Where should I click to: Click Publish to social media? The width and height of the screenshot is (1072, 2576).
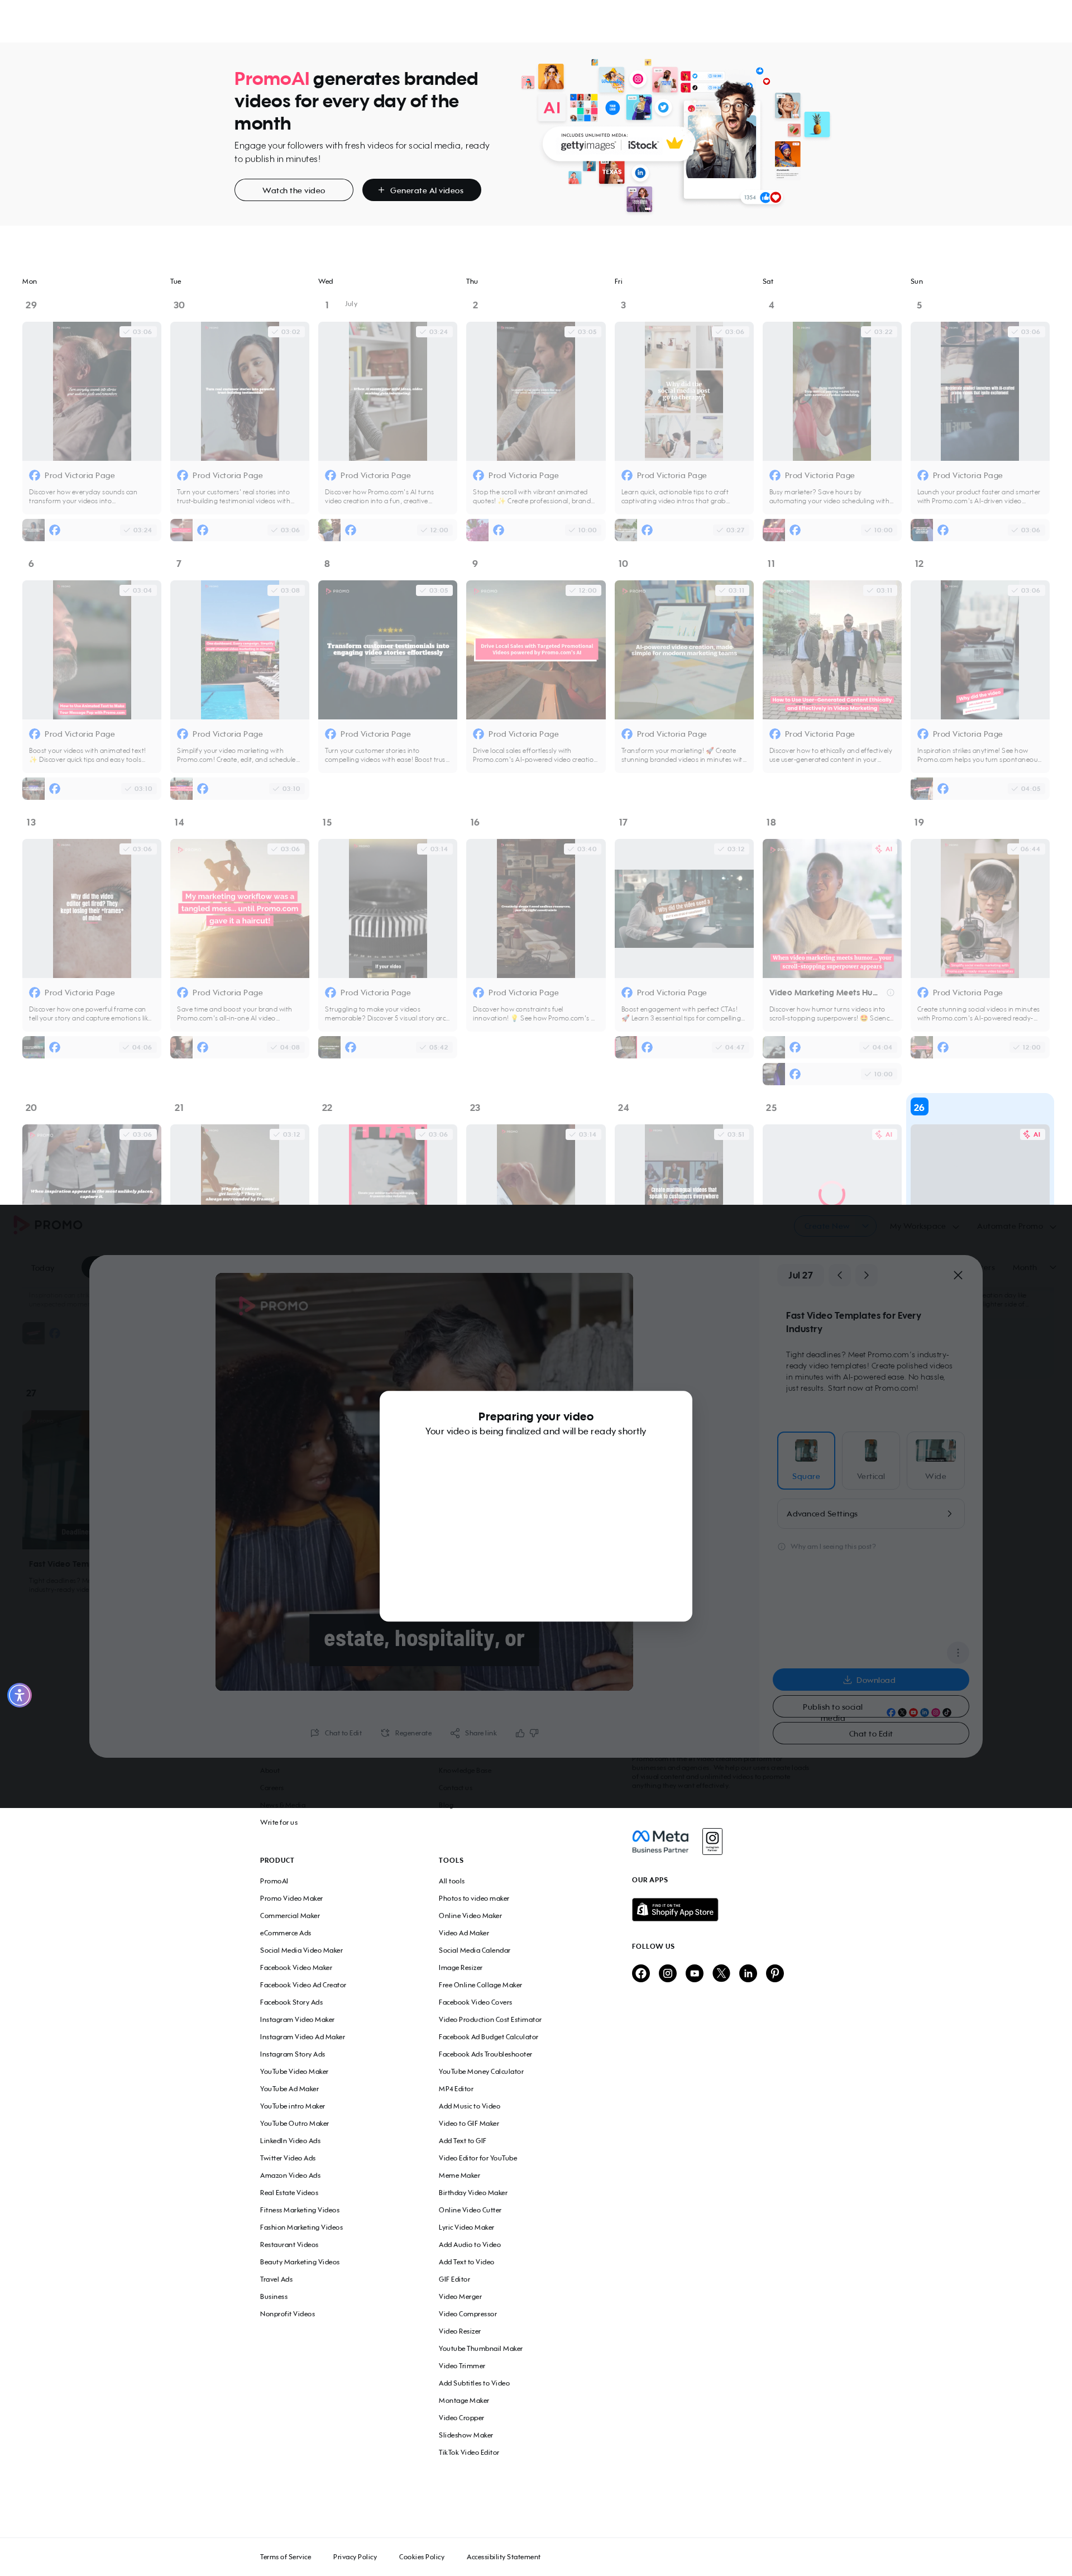[x=871, y=1707]
